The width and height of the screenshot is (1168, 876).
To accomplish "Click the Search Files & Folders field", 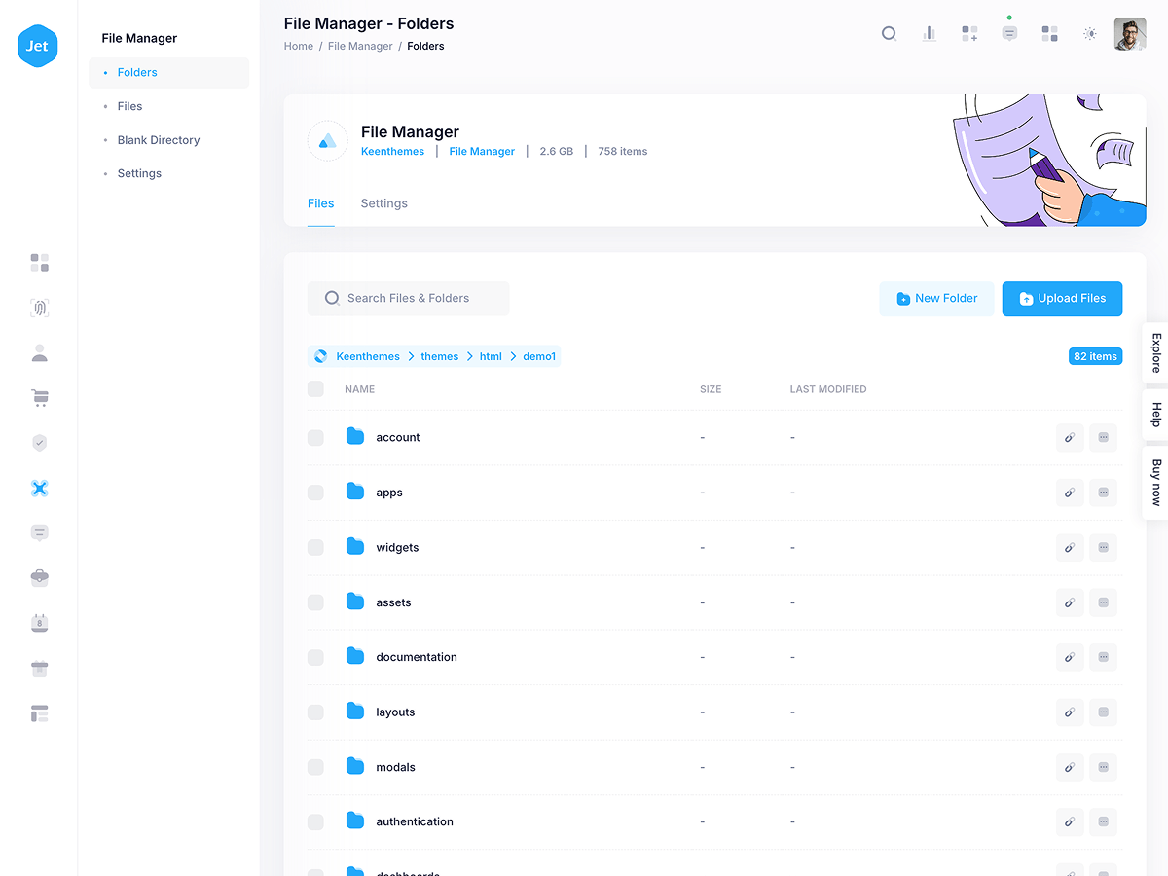I will (x=409, y=299).
